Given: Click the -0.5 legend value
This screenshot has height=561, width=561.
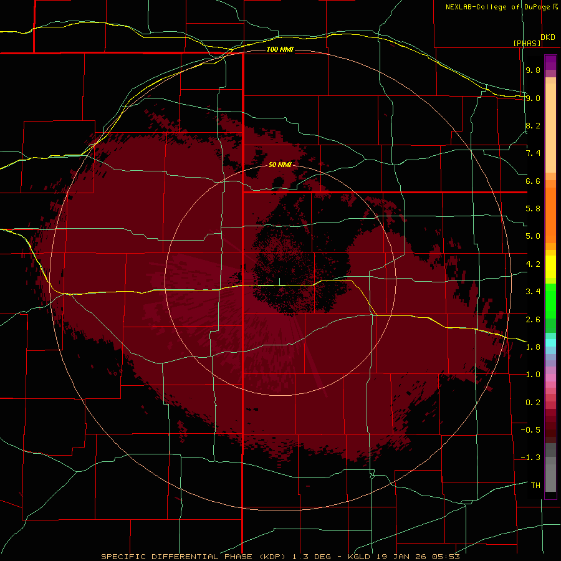Looking at the screenshot, I should coord(530,430).
